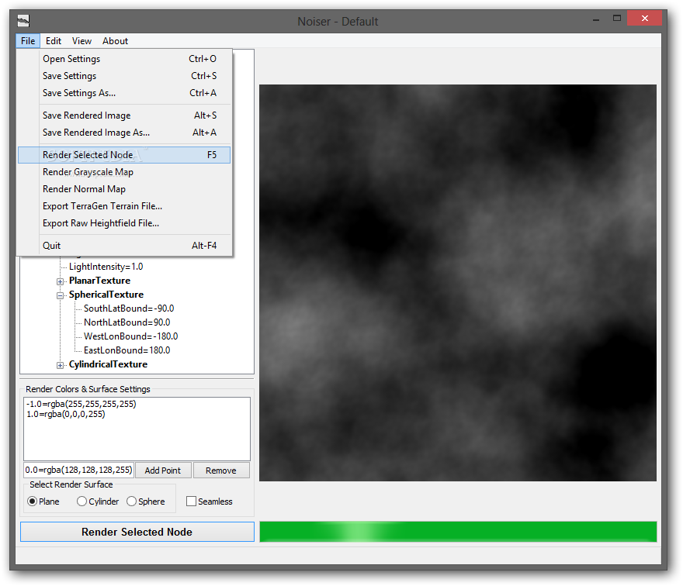Select the Sphere render surface

[x=145, y=502]
